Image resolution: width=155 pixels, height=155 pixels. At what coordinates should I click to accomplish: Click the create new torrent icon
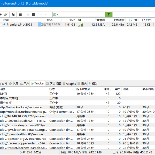pyautogui.click(x=13, y=14)
